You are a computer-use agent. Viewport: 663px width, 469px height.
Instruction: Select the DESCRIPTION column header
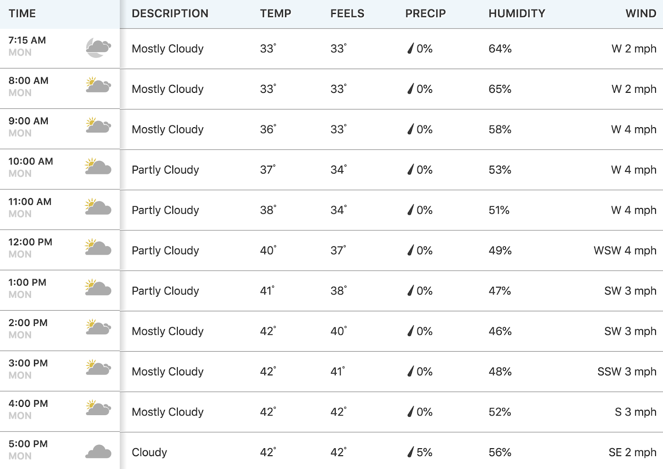point(170,14)
